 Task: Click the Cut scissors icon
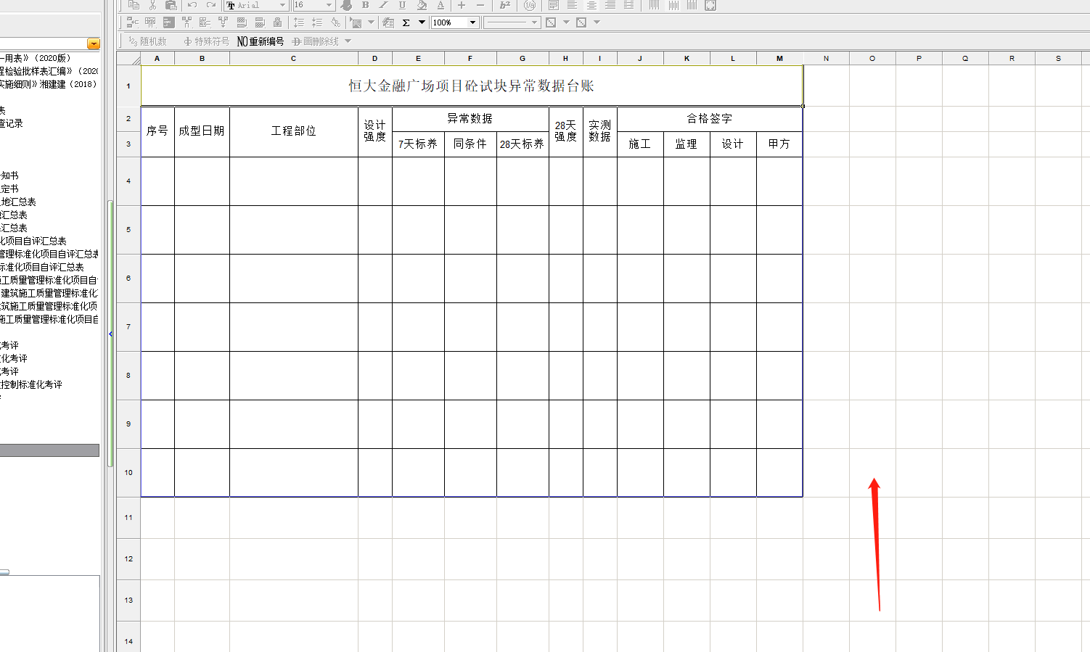[x=152, y=4]
